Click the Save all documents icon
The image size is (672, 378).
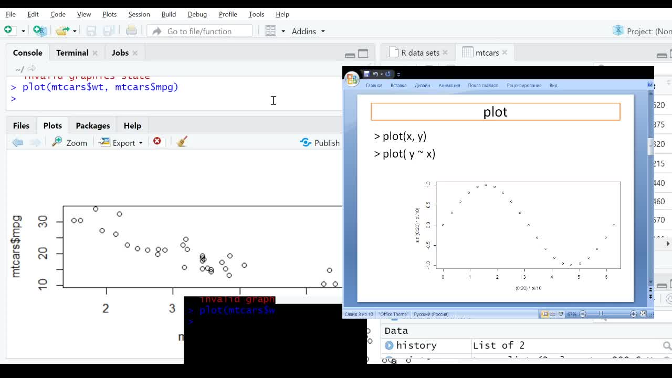[109, 31]
